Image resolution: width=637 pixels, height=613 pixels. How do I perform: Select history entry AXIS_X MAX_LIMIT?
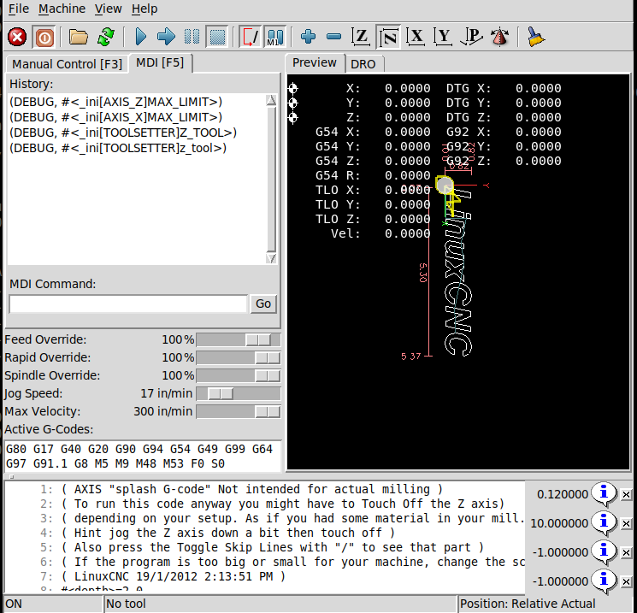(115, 117)
